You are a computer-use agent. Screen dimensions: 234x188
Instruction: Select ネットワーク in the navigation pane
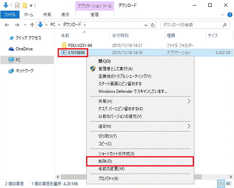(x=21, y=71)
